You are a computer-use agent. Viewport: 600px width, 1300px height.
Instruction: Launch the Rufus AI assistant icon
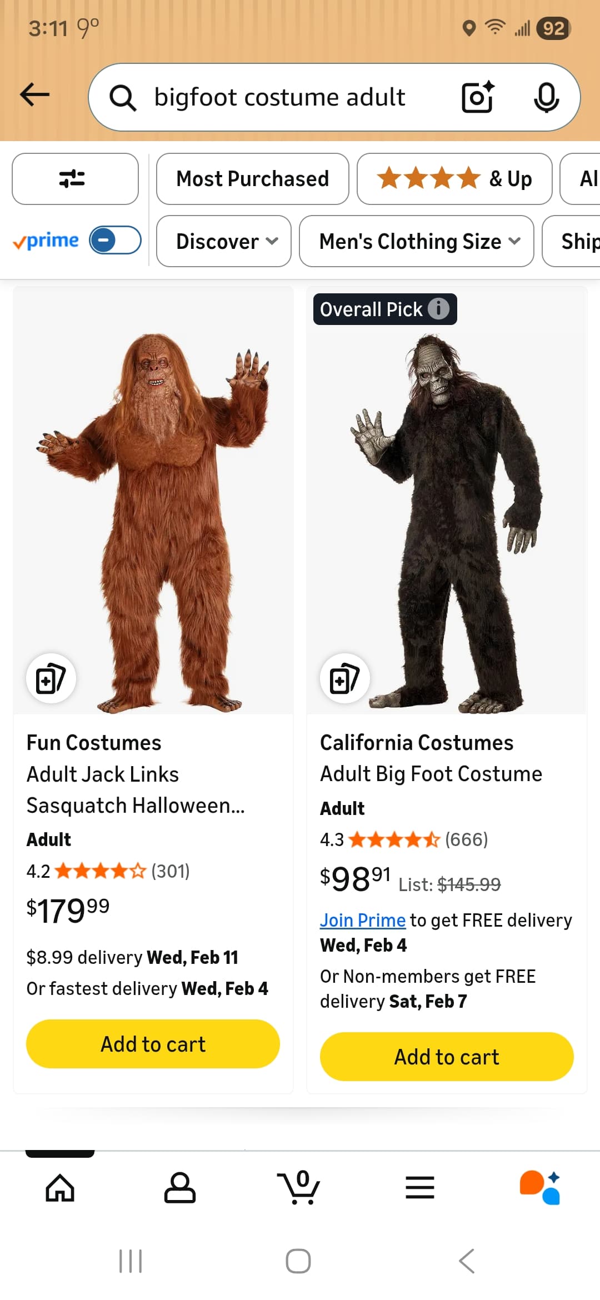(540, 1188)
